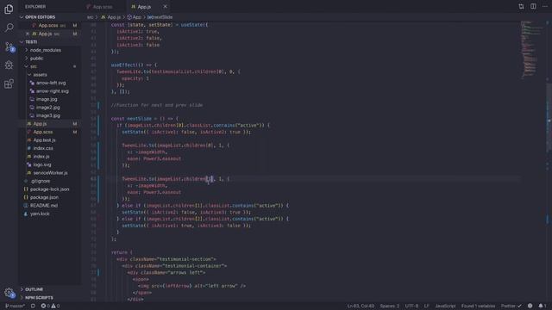Click the EXPLORER panel title
Image resolution: width=552 pixels, height=310 pixels.
pyautogui.click(x=35, y=7)
